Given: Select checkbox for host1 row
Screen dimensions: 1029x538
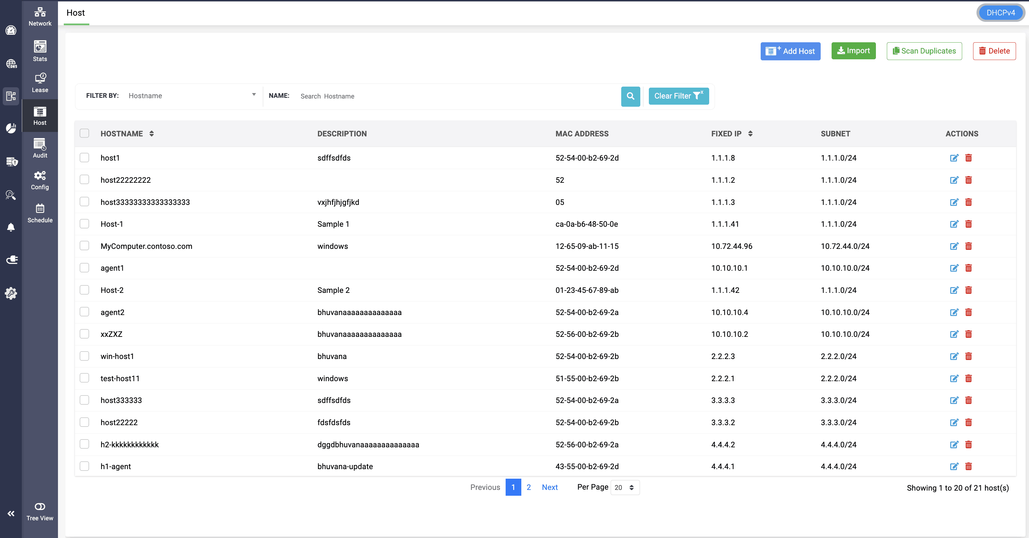Looking at the screenshot, I should 84,158.
